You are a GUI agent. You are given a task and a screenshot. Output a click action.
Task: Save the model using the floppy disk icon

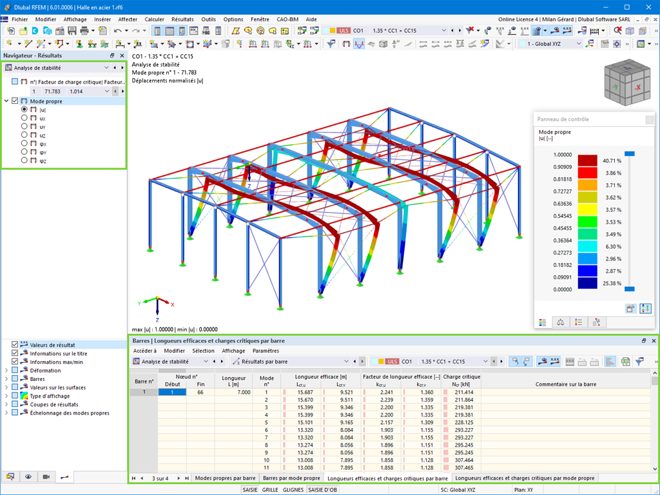pyautogui.click(x=72, y=31)
